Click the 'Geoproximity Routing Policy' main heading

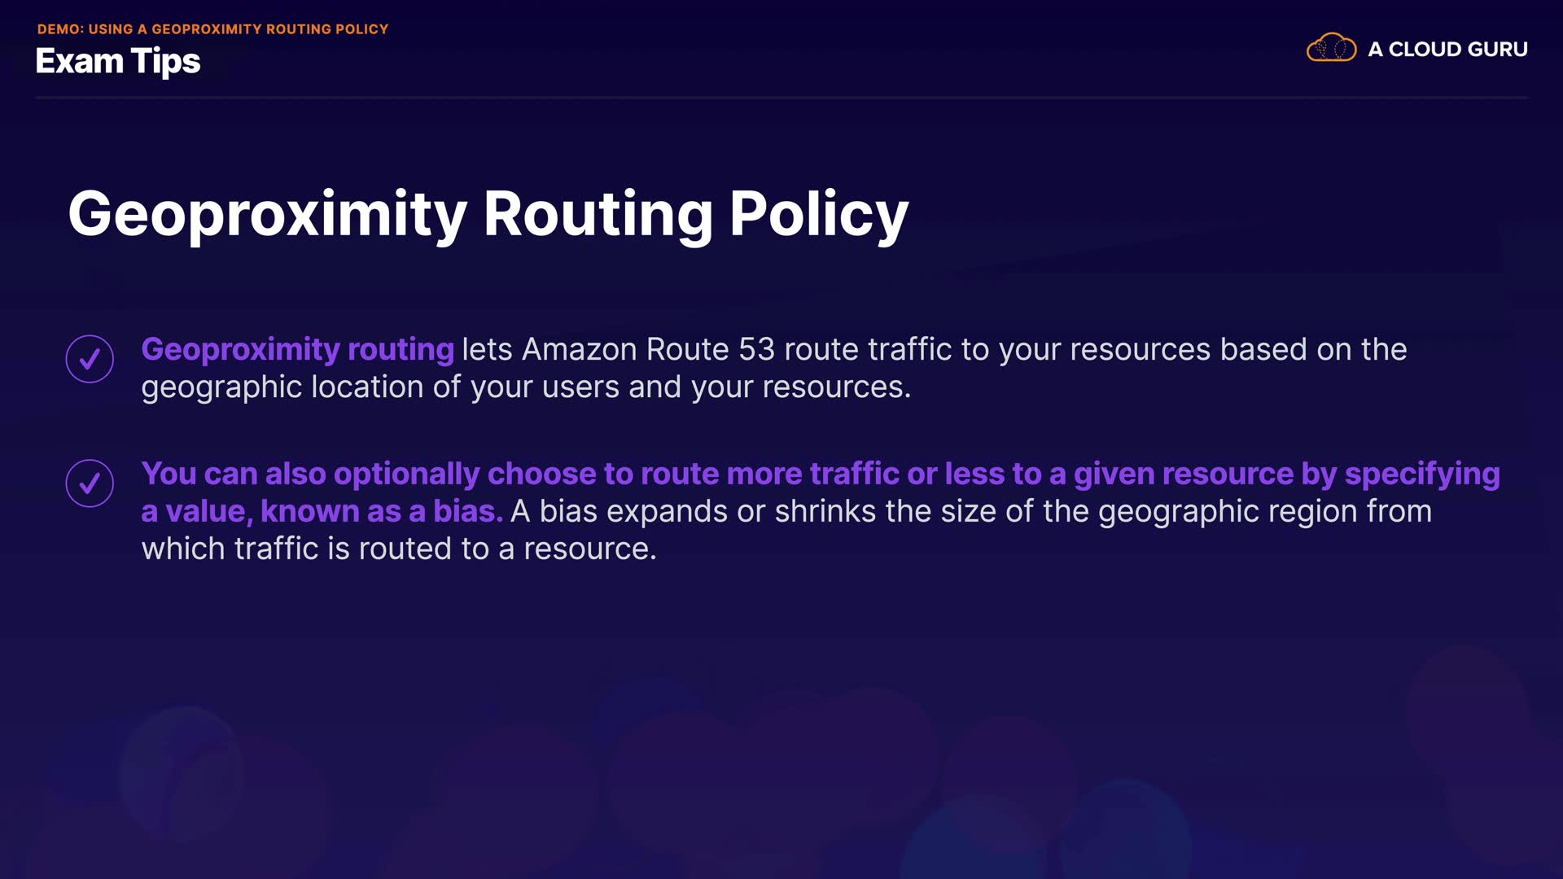point(488,214)
